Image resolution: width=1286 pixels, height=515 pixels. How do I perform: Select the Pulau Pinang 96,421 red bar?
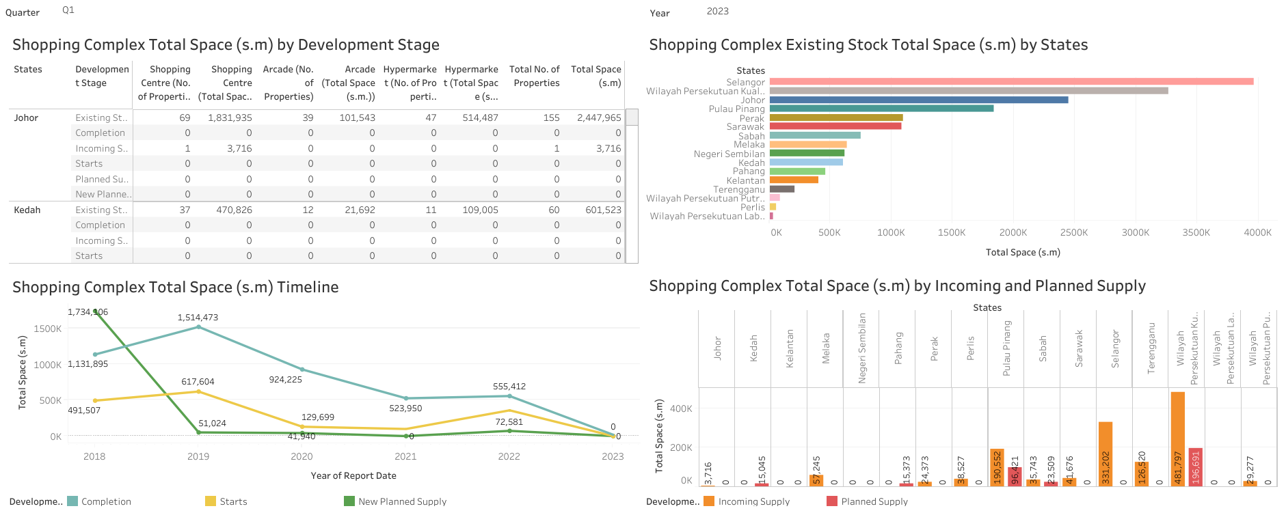(x=1015, y=476)
